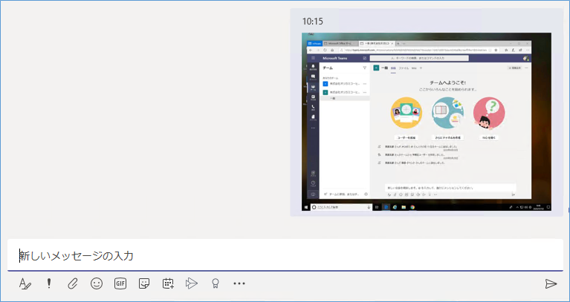Click the Stream arrow icon in the compose toolbar
The width and height of the screenshot is (570, 302).
click(x=192, y=283)
